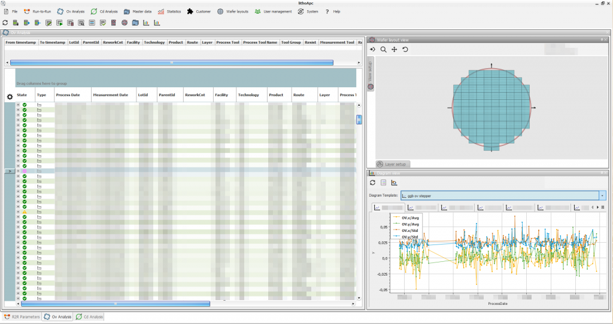The width and height of the screenshot is (613, 324).
Task: Expand the row with the pink state icon
Action: [x=18, y=171]
